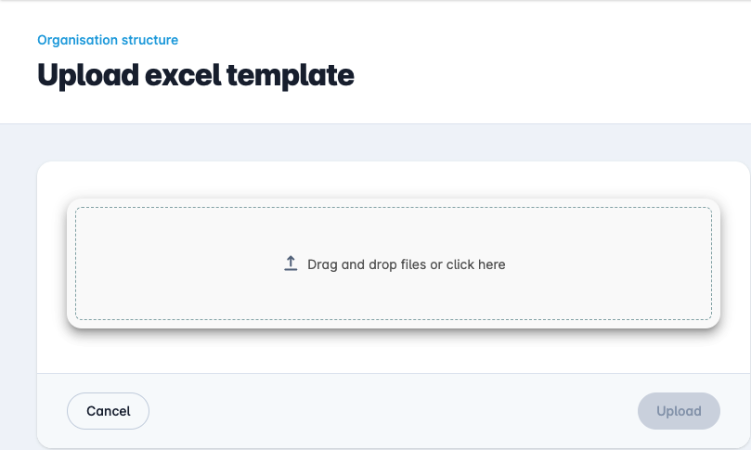Select the tray-with-arrow icon in the drop zone

pyautogui.click(x=291, y=264)
